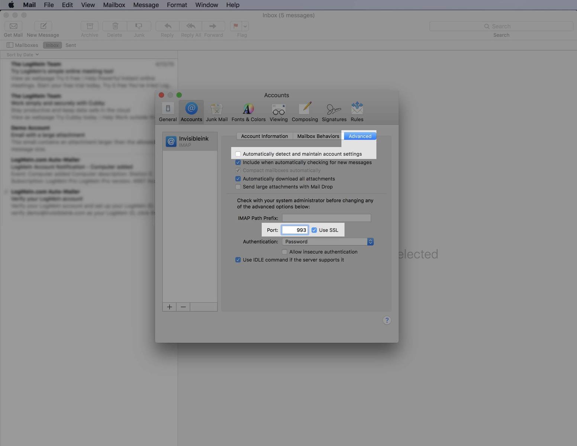Viewport: 577px width, 446px height.
Task: Remove account with the minus button
Action: [x=183, y=307]
